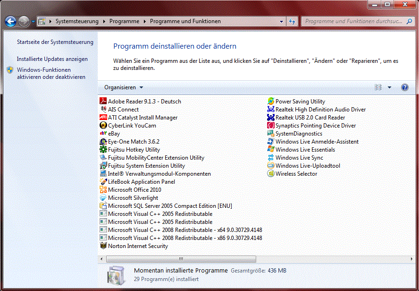Open Installierte Updates anzeigen link

coord(52,59)
